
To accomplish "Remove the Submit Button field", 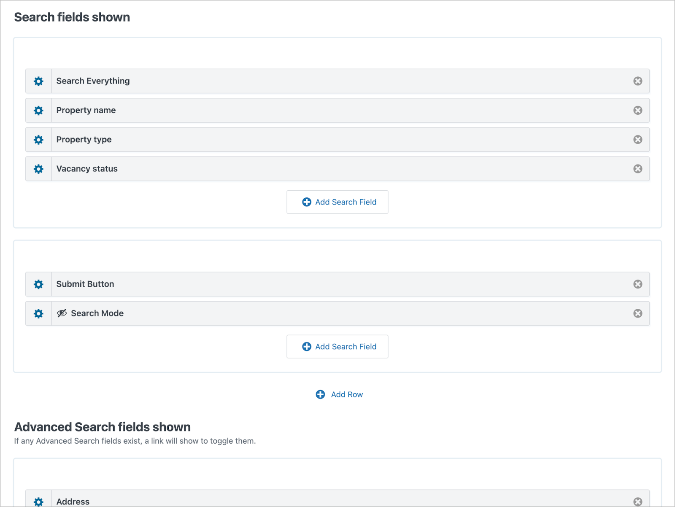I will point(637,284).
